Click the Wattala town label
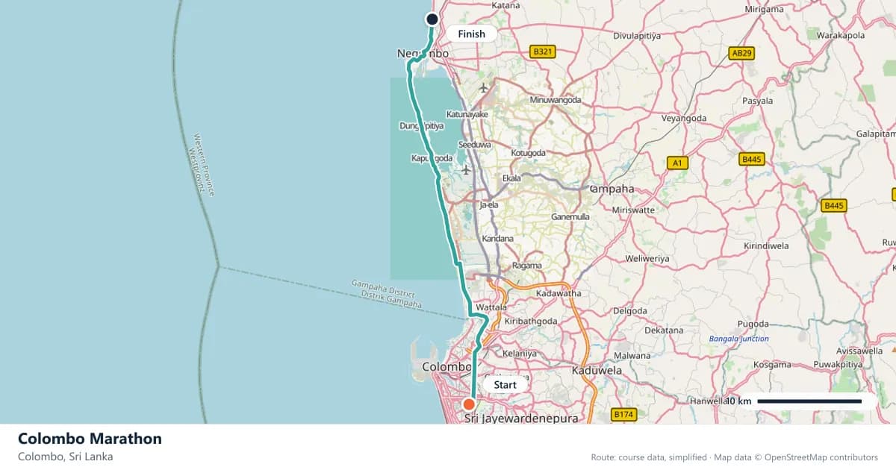This screenshot has height=470, width=896. [493, 307]
